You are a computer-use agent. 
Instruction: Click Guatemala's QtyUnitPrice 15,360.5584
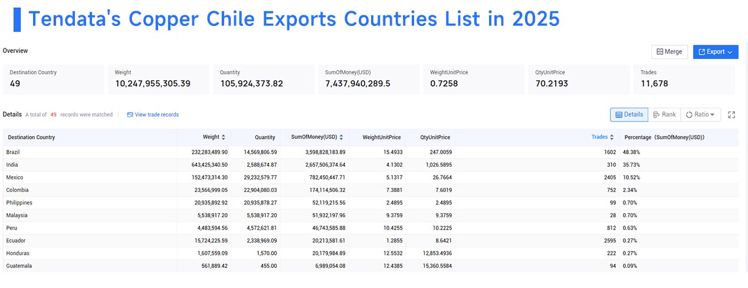click(437, 266)
